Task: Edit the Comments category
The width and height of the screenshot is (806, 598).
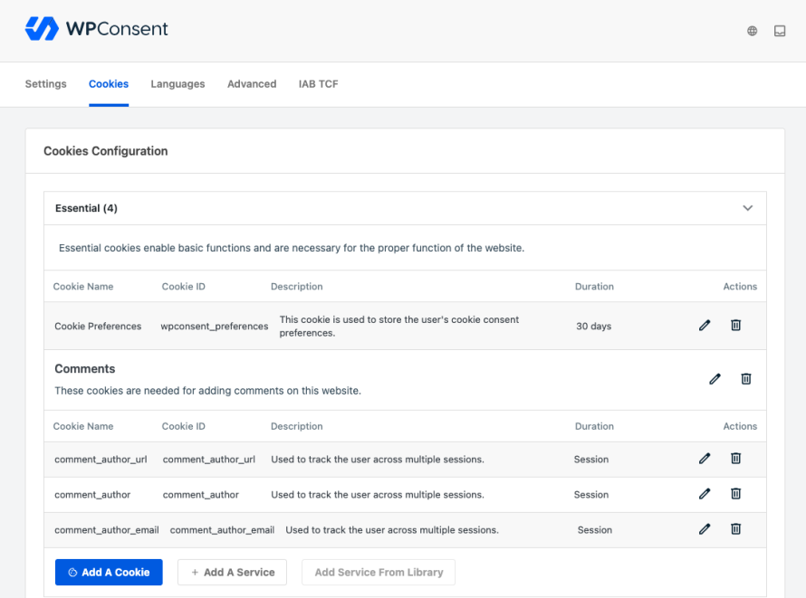Action: 715,378
